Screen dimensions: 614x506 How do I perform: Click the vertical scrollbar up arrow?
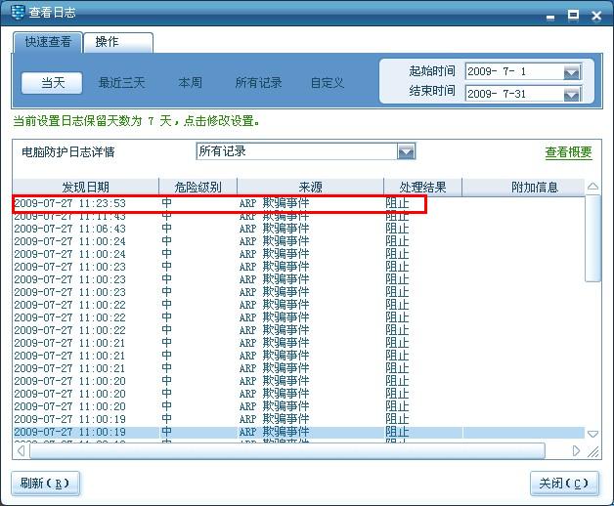592,187
